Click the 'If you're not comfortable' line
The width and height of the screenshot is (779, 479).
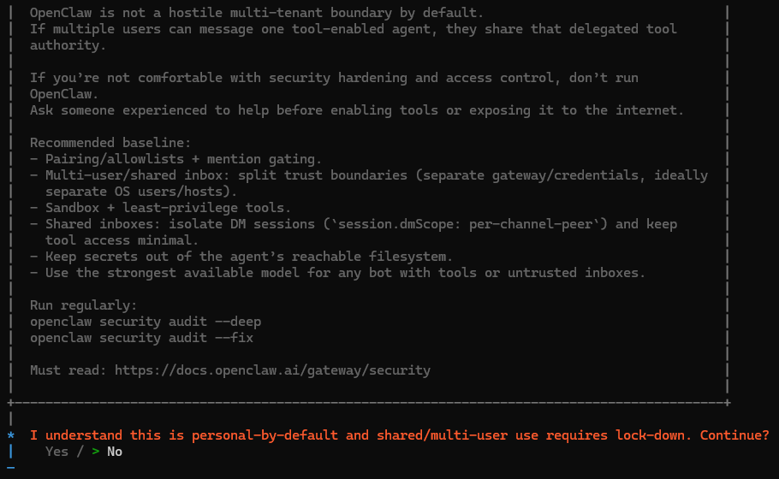335,78
